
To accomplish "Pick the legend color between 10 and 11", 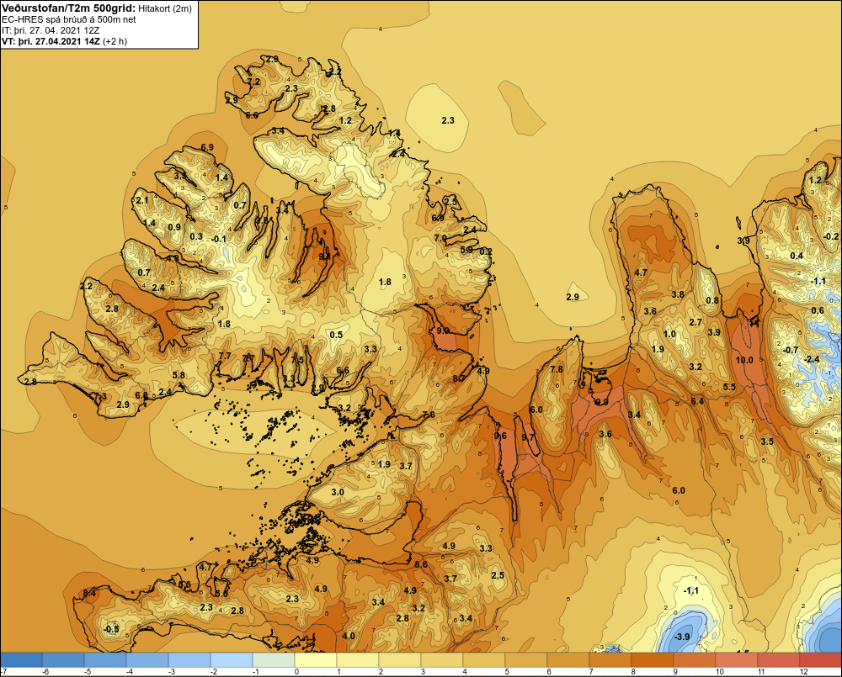I will pos(736,660).
